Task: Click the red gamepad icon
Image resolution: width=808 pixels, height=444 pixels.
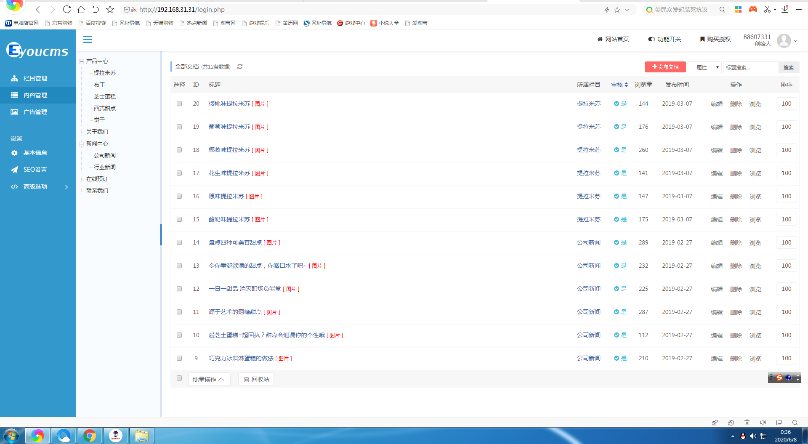Action: 753,9
